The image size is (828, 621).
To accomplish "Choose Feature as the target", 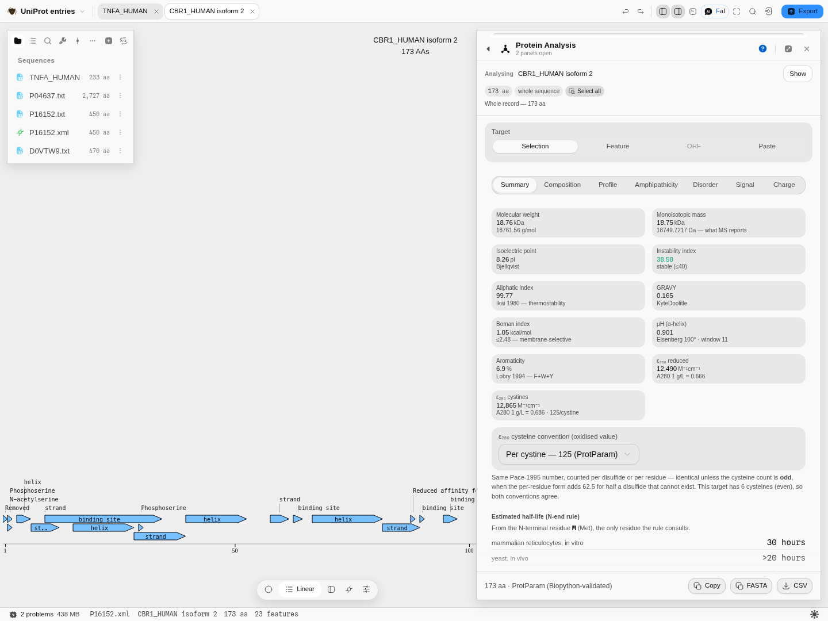I will pos(618,147).
